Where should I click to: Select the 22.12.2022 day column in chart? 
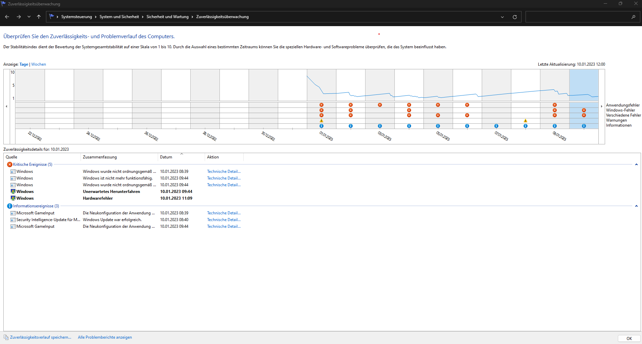point(30,99)
